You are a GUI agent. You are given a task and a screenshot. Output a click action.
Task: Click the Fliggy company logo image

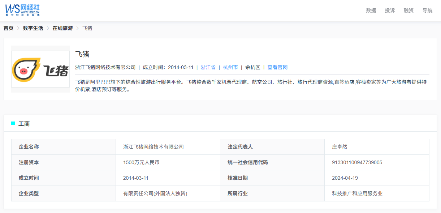40,69
